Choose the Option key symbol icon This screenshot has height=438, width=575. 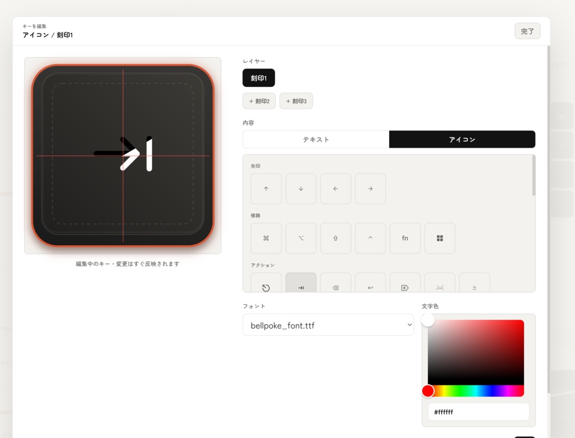(x=301, y=238)
